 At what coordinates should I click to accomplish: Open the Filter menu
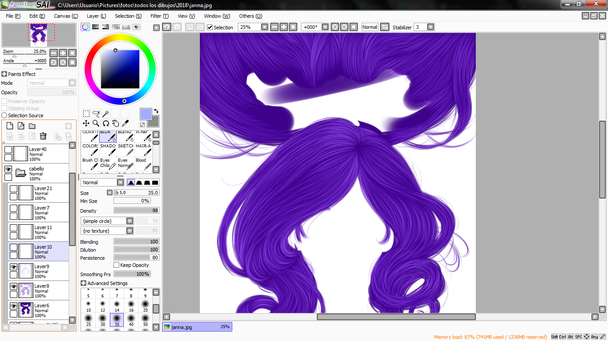tap(159, 16)
